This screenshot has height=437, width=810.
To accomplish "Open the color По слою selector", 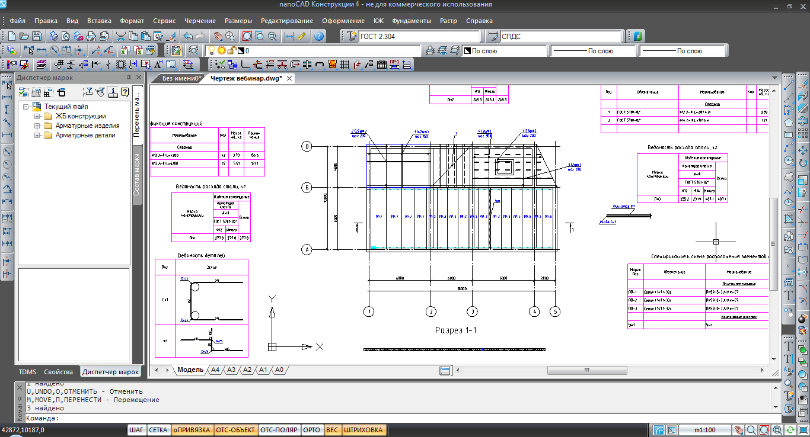I will click(502, 51).
